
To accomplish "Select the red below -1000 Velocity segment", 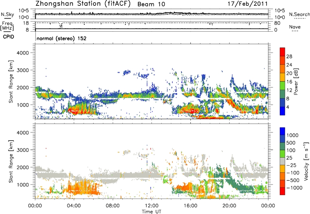I will pyautogui.click(x=282, y=191).
